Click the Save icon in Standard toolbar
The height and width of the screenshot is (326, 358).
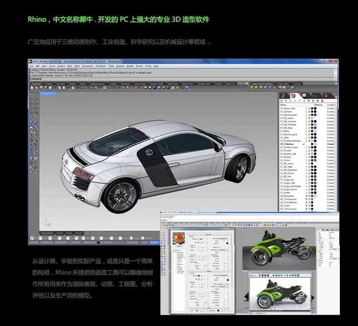tap(41, 87)
